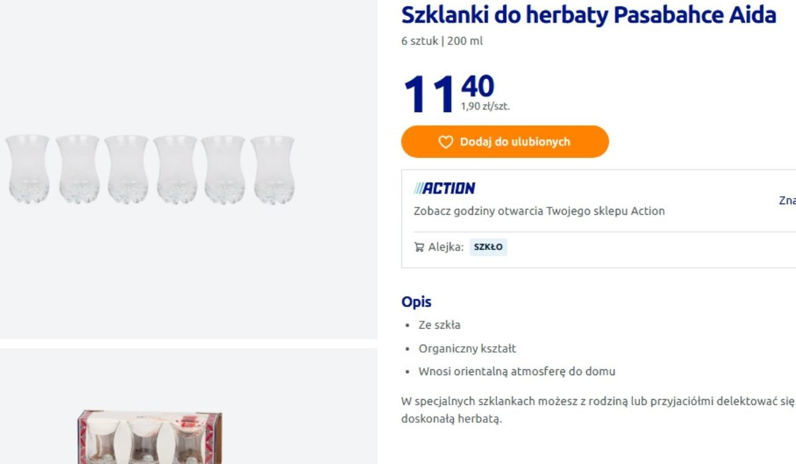Click "Zobacz godziny otwarcia Twojego sklepu Action"
This screenshot has width=796, height=464.
click(x=539, y=211)
